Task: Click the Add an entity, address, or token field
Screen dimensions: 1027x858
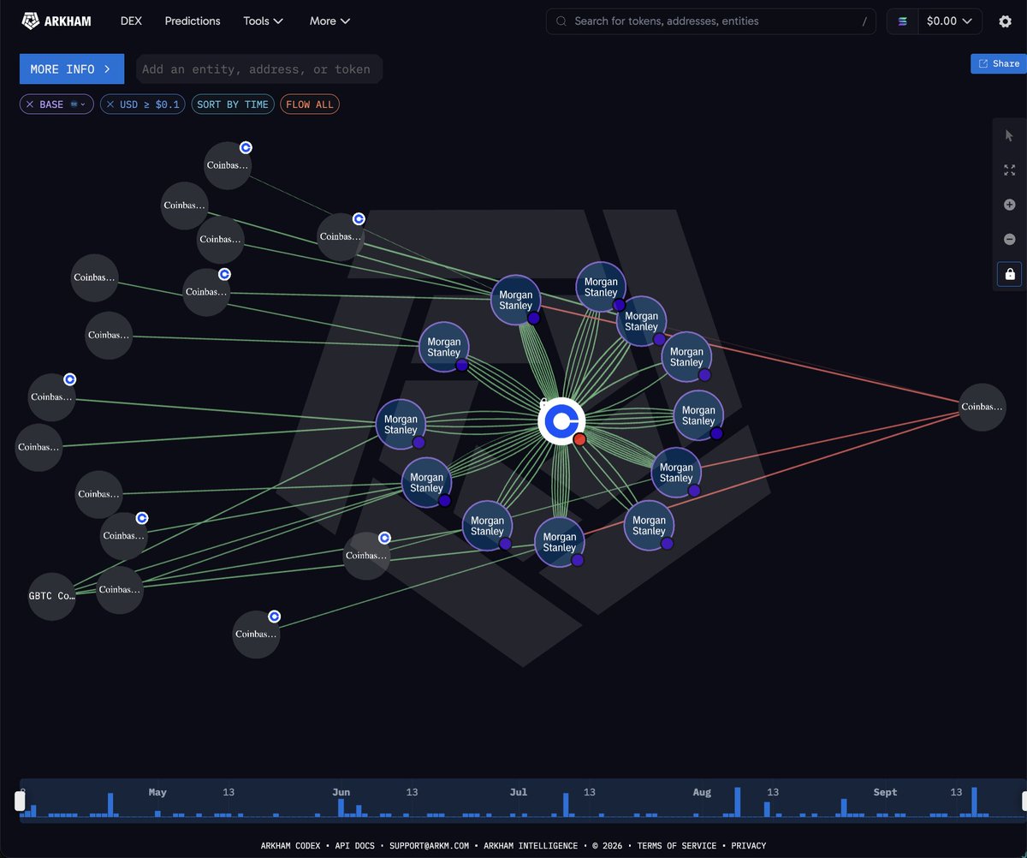Action: click(x=259, y=69)
